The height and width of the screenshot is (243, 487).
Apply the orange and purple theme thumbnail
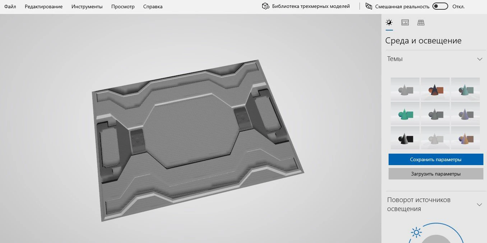465,138
